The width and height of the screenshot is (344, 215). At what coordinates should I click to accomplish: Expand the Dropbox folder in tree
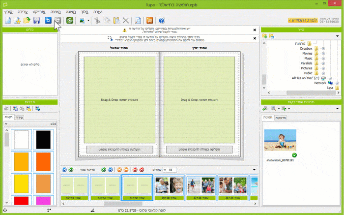pos(323,48)
